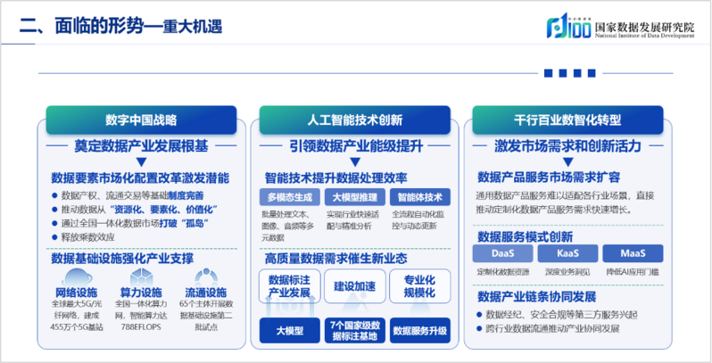Select the 数字中国战略 header tab
The height and width of the screenshot is (363, 712).
[141, 120]
